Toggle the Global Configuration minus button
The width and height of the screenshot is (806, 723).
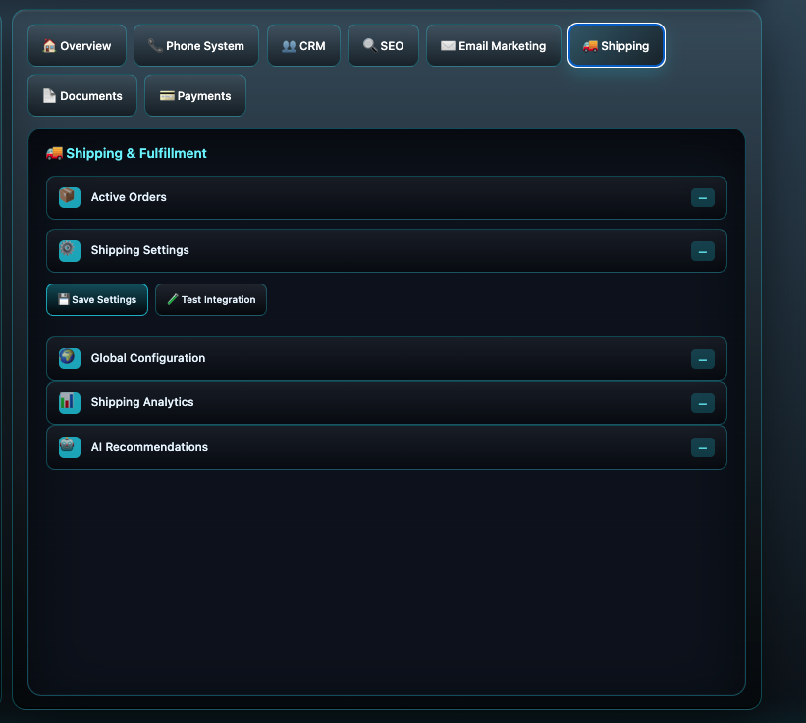702,359
